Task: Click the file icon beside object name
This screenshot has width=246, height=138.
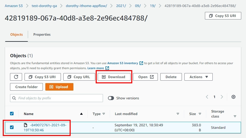Action: (25, 125)
